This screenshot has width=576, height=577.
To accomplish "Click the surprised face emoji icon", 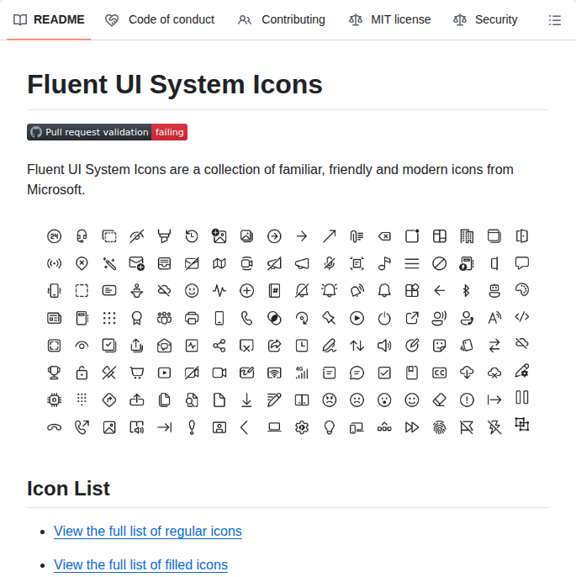I will point(384,400).
